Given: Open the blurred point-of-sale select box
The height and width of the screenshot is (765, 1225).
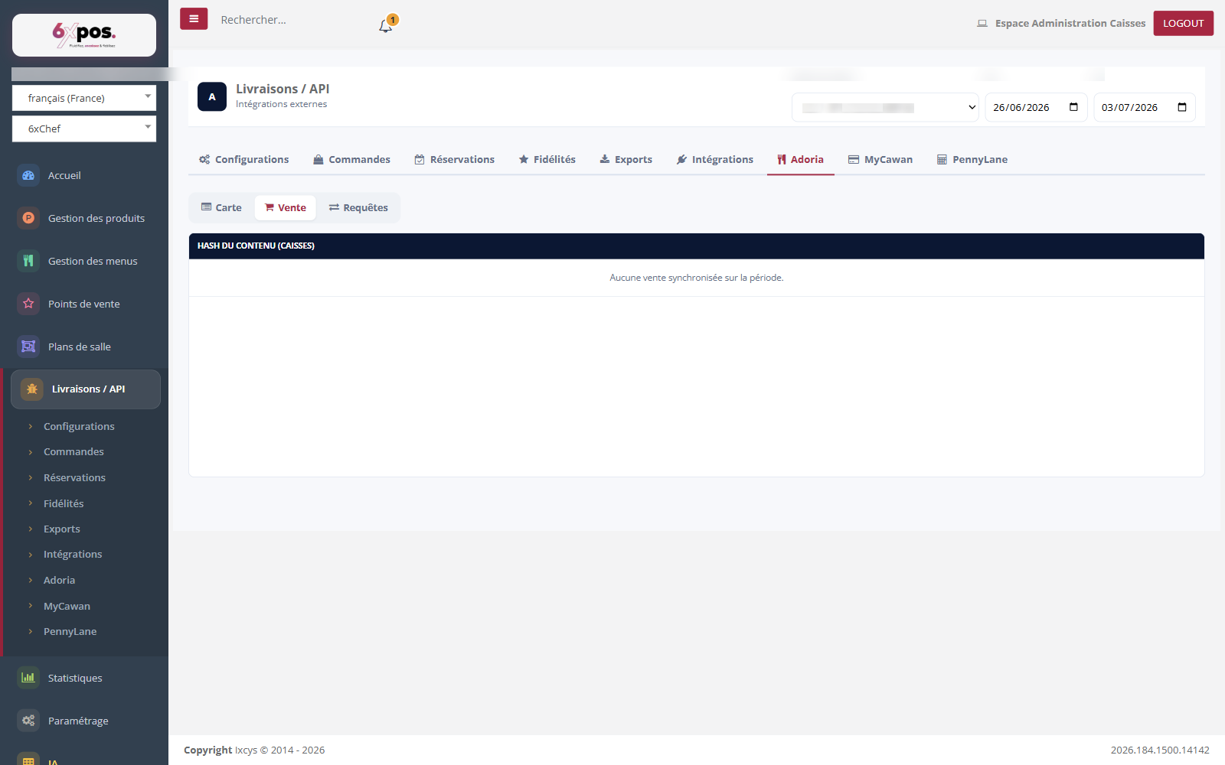Looking at the screenshot, I should pyautogui.click(x=885, y=107).
